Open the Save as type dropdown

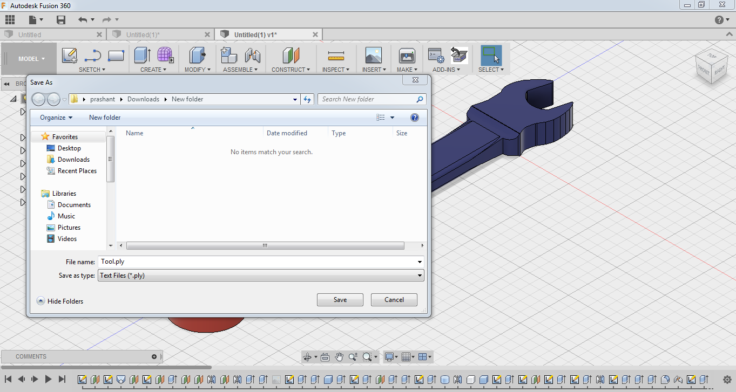[261, 276]
